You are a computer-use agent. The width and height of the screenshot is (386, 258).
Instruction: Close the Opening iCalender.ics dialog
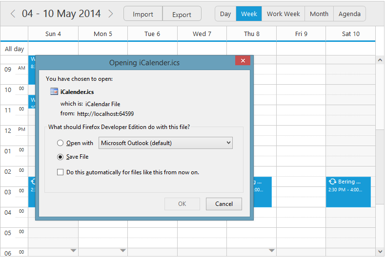243,60
